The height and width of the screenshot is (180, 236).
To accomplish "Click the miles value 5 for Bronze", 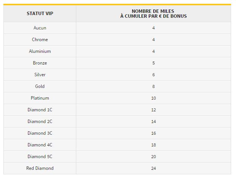I will tap(154, 63).
